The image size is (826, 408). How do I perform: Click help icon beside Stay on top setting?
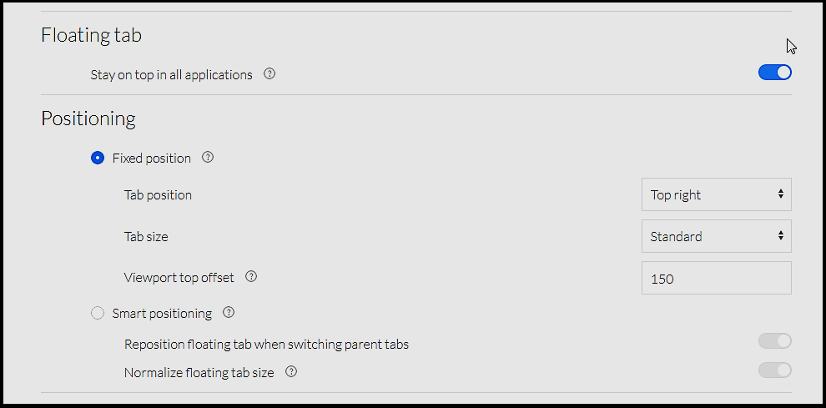pos(269,73)
